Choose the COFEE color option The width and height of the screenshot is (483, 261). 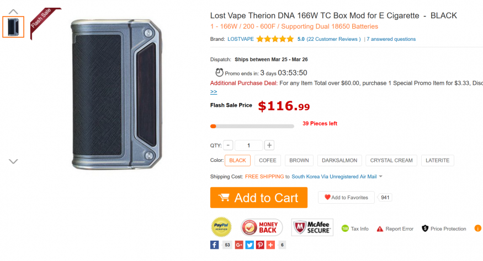point(268,160)
